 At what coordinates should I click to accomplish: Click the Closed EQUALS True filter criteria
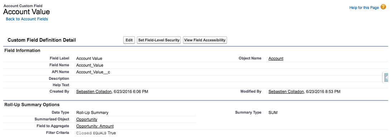click(96, 133)
